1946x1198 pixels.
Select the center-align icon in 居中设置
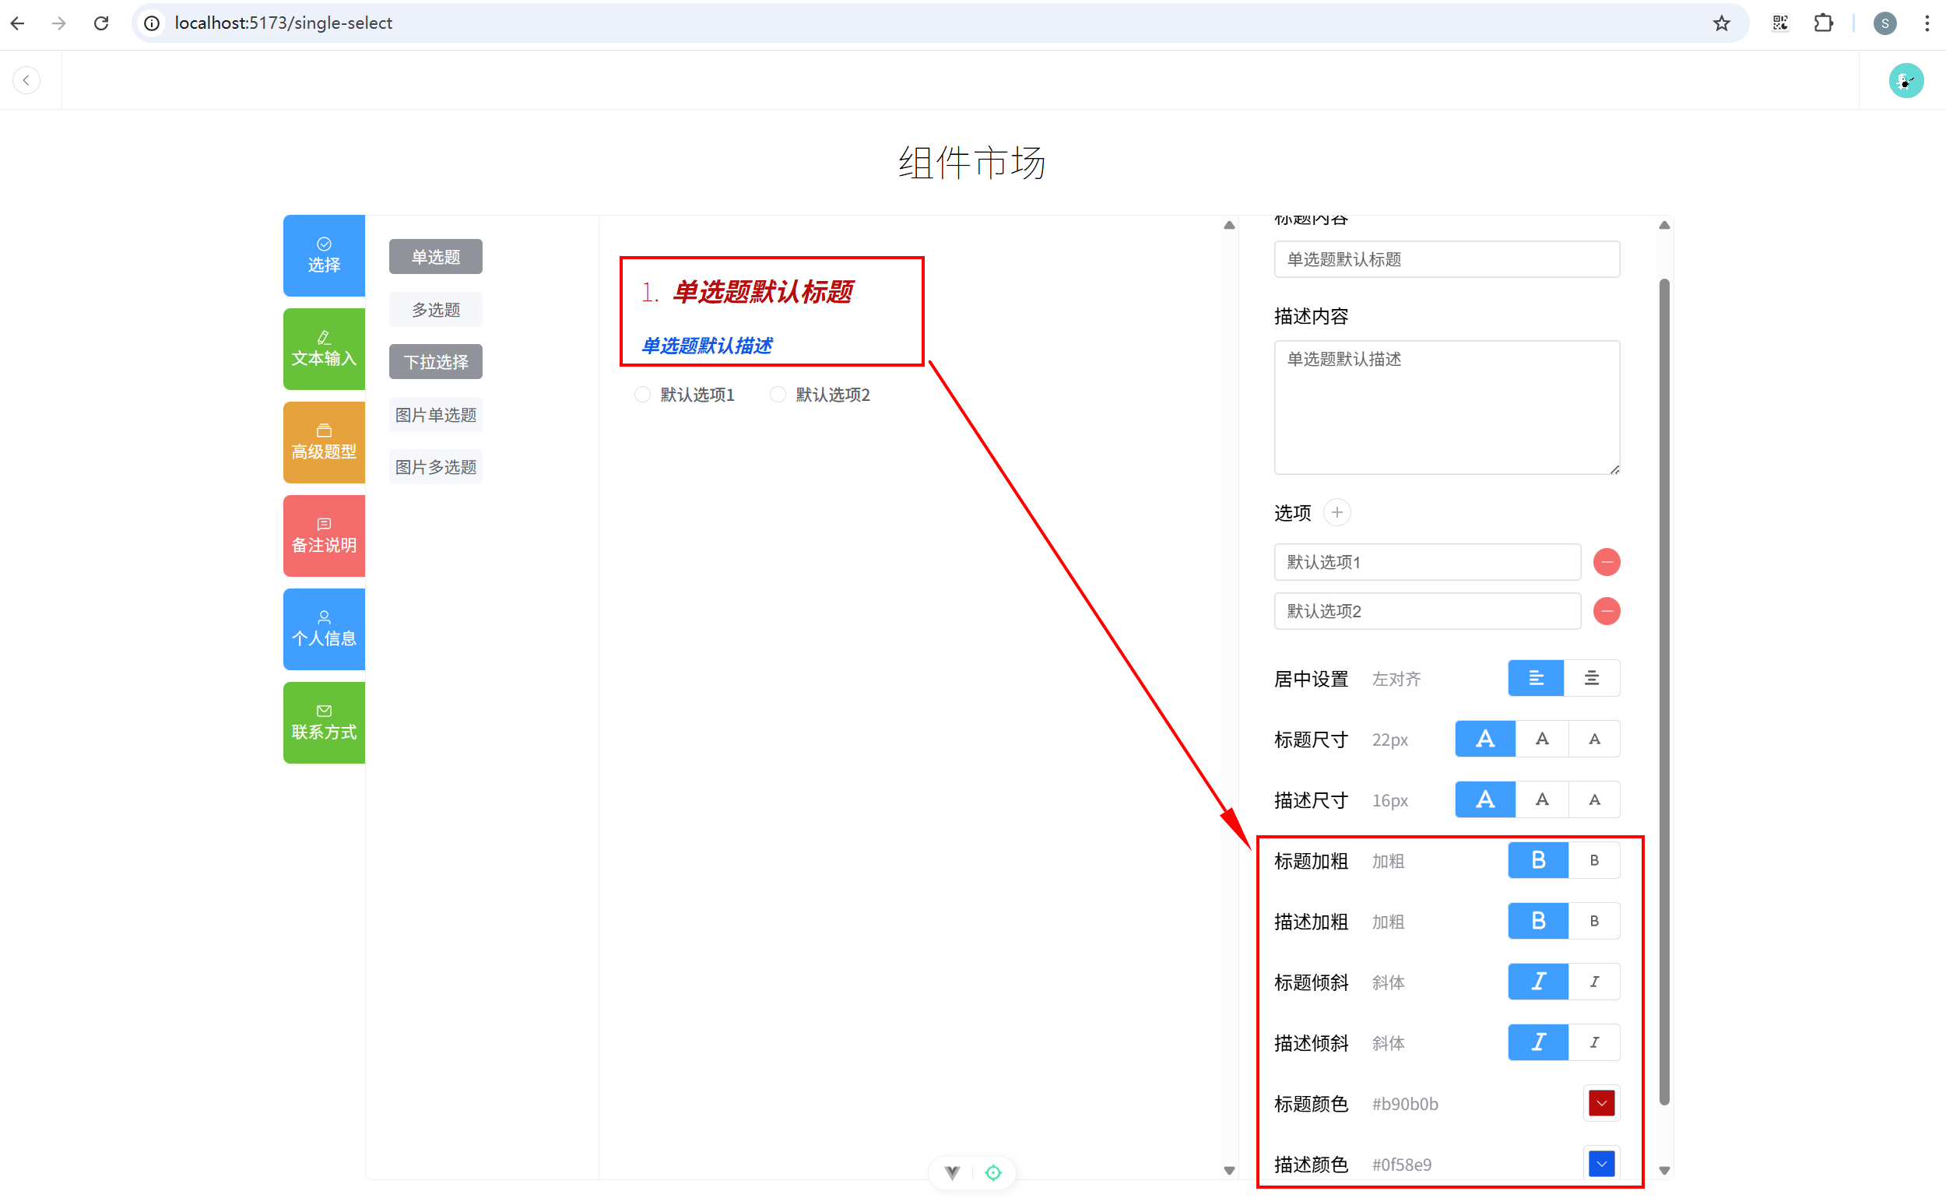coord(1591,678)
